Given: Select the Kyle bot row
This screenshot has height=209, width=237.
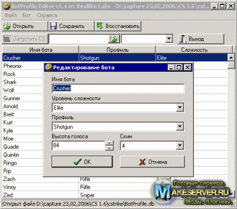Looking at the screenshot, I should pyautogui.click(x=23, y=131).
